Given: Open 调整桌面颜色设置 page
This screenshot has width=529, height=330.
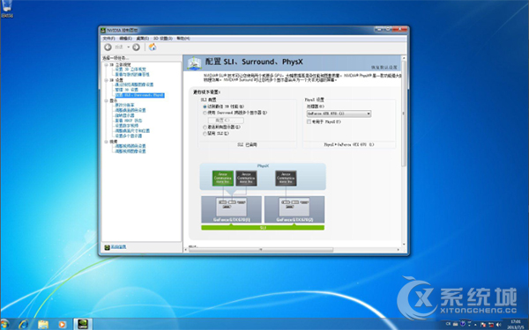Looking at the screenshot, I should pos(130,111).
